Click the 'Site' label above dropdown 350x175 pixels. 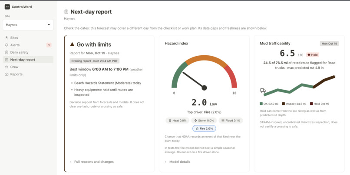click(7, 16)
